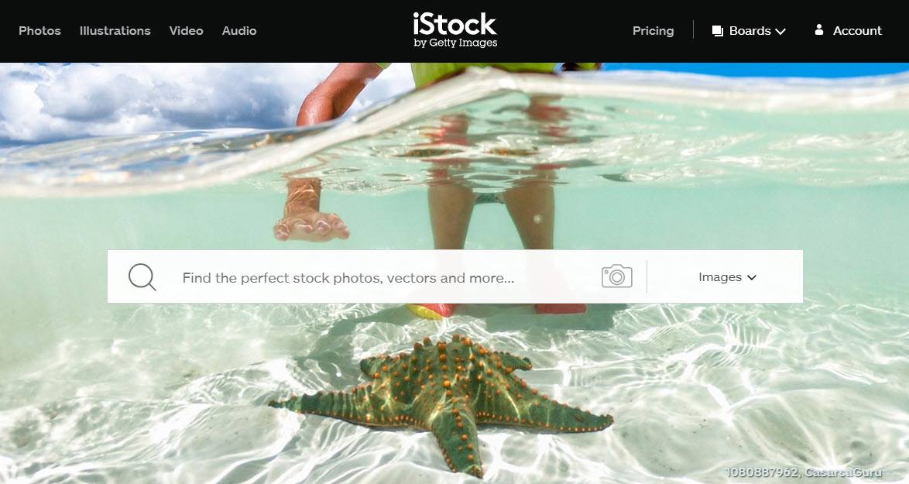Click the iStock by Getty Images logo
The width and height of the screenshot is (909, 484).
455,30
